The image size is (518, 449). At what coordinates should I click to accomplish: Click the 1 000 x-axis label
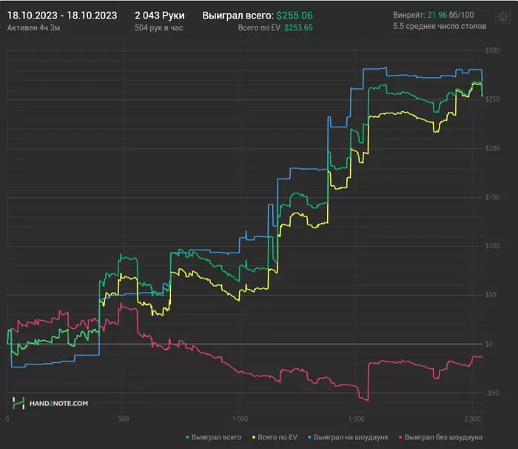240,419
